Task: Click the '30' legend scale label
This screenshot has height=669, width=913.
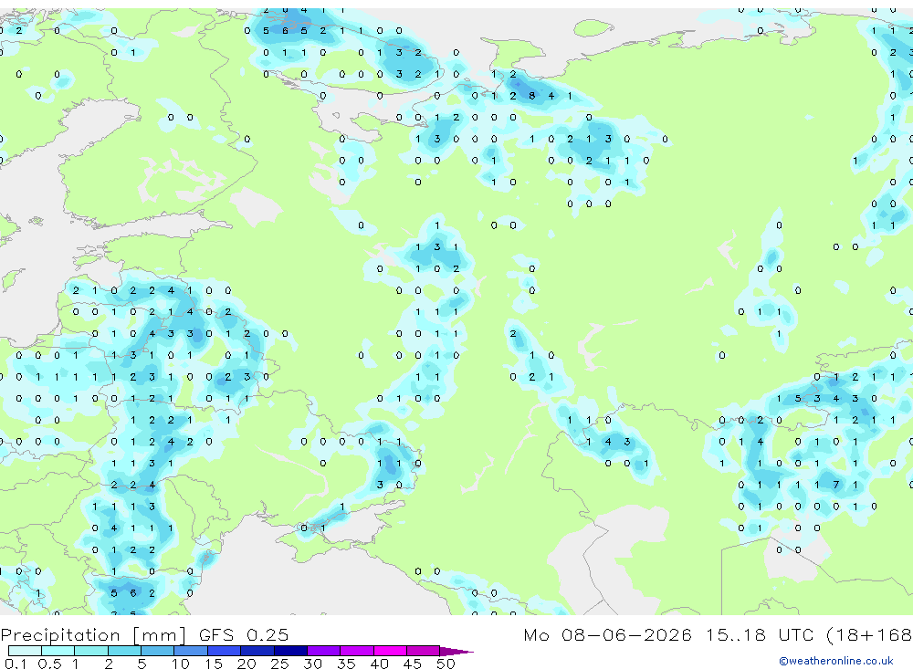Action: (x=312, y=664)
